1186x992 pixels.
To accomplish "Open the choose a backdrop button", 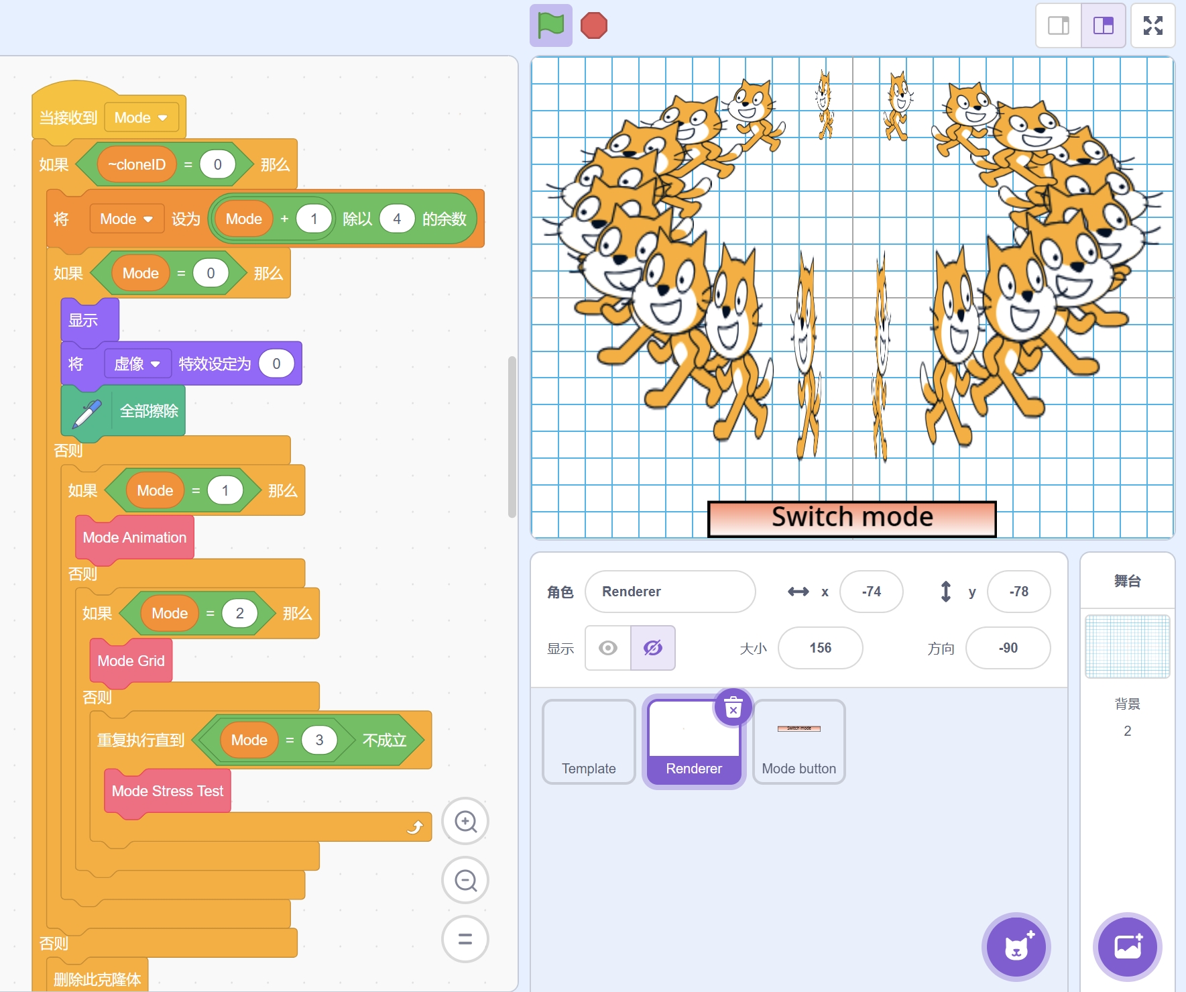I will tap(1127, 947).
